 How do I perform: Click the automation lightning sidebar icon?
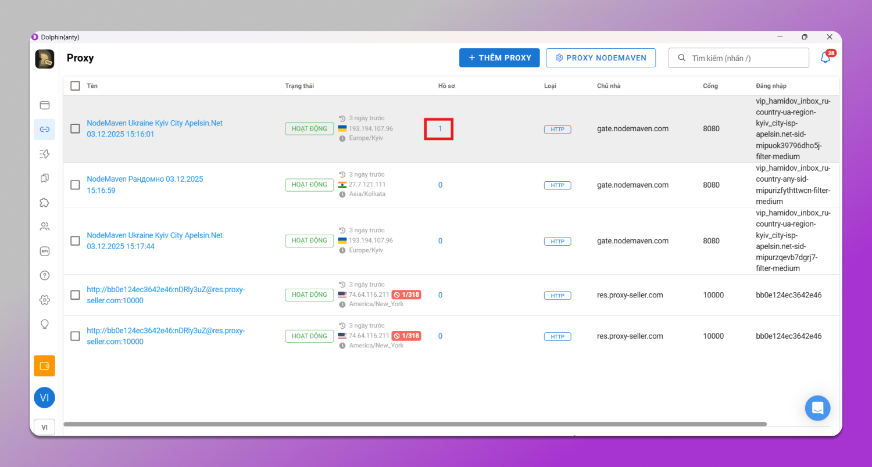coord(44,154)
